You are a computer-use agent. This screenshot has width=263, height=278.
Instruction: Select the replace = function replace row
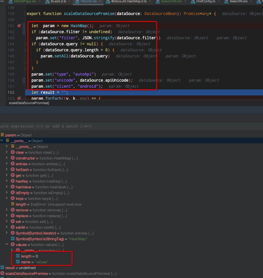click(131, 216)
